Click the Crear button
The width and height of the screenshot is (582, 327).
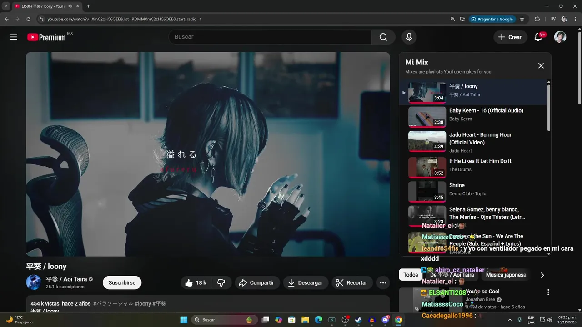pos(510,37)
